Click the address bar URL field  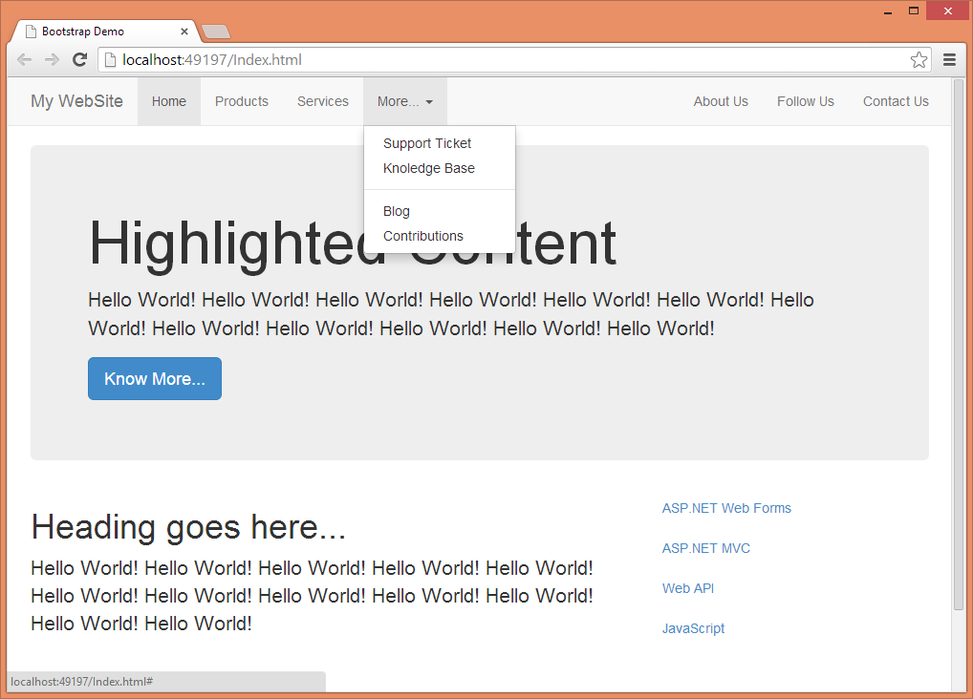point(507,60)
